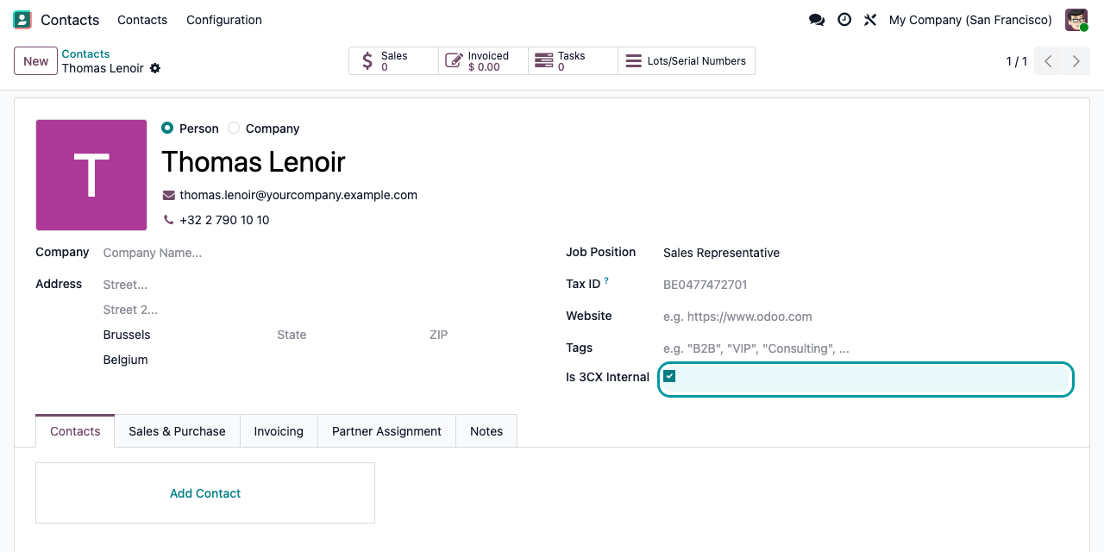1104x552 pixels.
Task: Select the Company radio button
Action: (x=234, y=128)
